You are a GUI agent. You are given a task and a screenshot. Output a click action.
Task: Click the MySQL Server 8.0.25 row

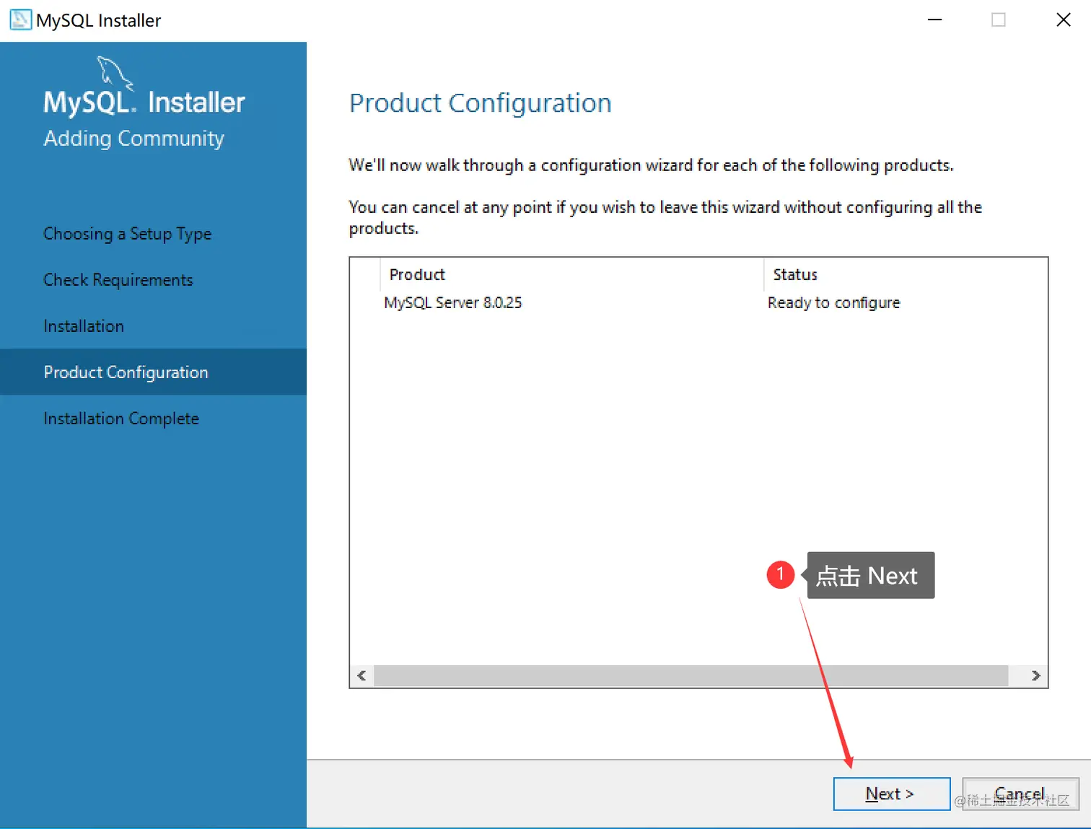click(x=698, y=302)
